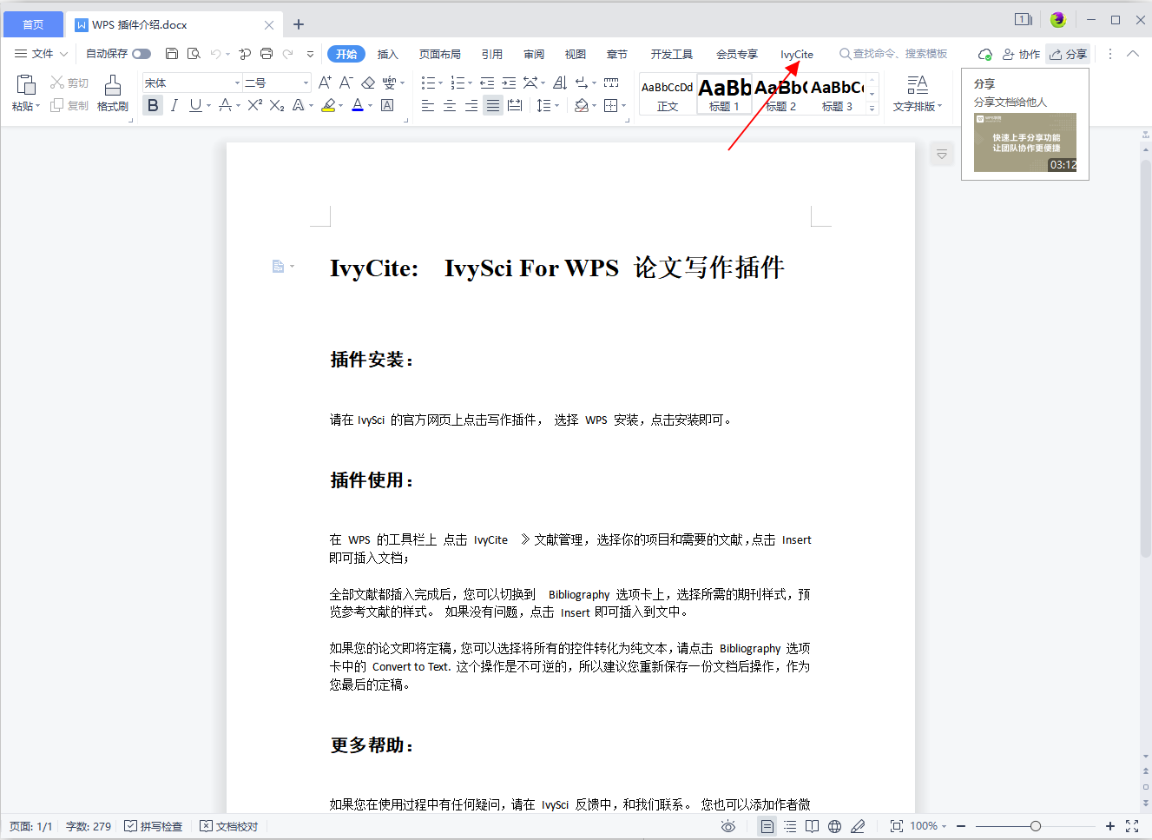This screenshot has width=1152, height=840.
Task: Toggle Underline formatting
Action: (x=195, y=105)
